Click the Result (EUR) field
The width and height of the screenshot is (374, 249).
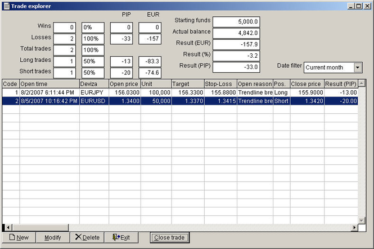[x=236, y=44]
